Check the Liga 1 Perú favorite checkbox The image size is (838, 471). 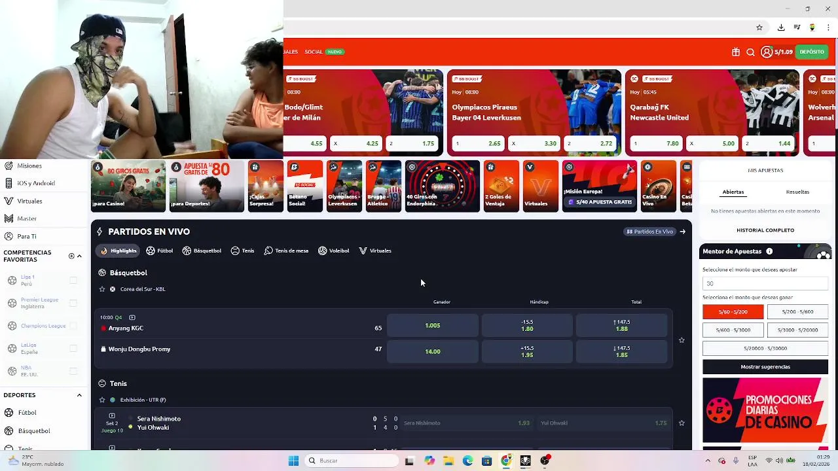[x=73, y=281]
